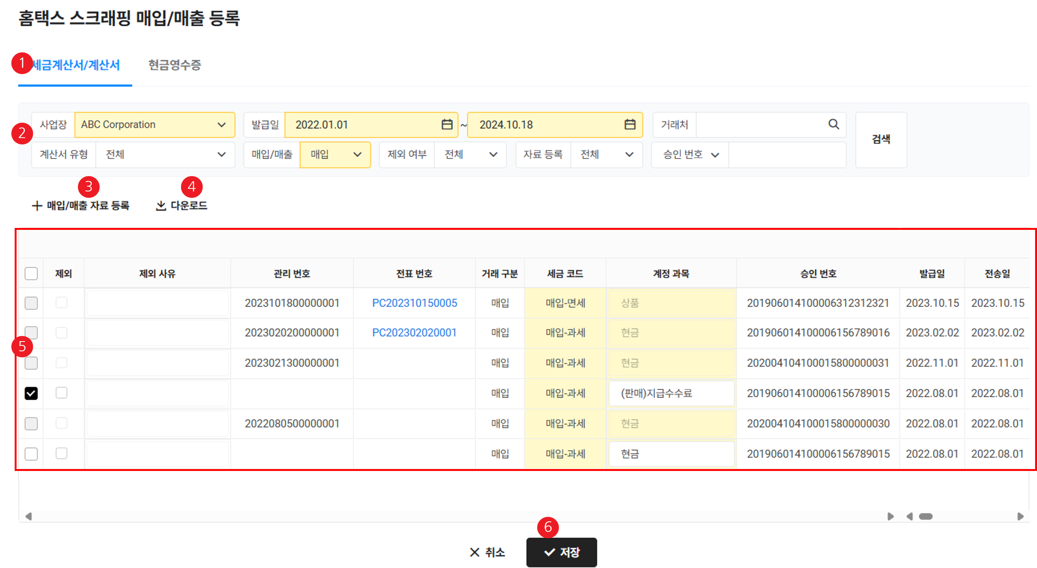1037x568 pixels.
Task: Expand the 승인 번호 selector dropdown
Action: 715,155
